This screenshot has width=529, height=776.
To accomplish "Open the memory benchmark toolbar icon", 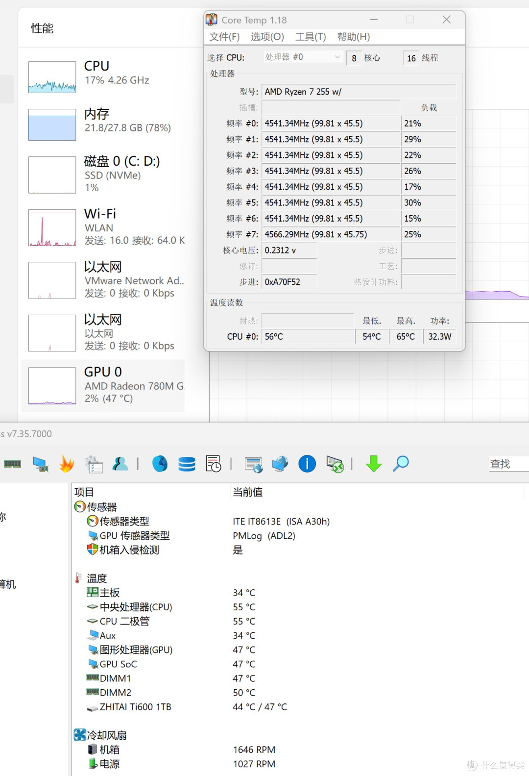I will (13, 464).
